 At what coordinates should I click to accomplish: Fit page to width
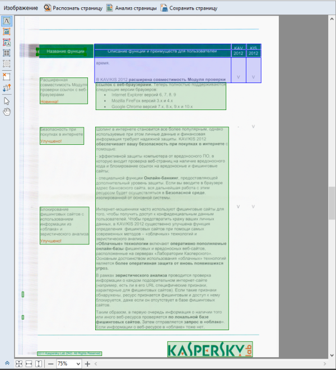(x=29, y=364)
